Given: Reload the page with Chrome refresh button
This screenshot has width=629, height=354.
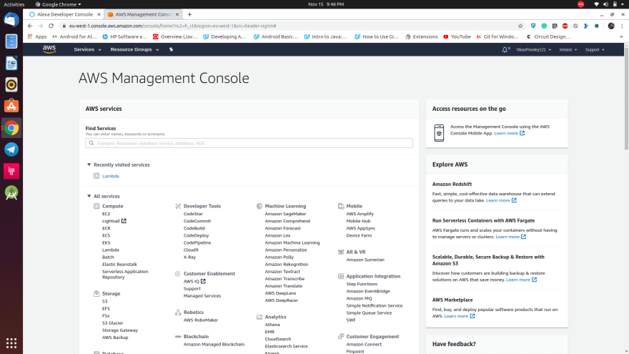Looking at the screenshot, I should coord(51,26).
